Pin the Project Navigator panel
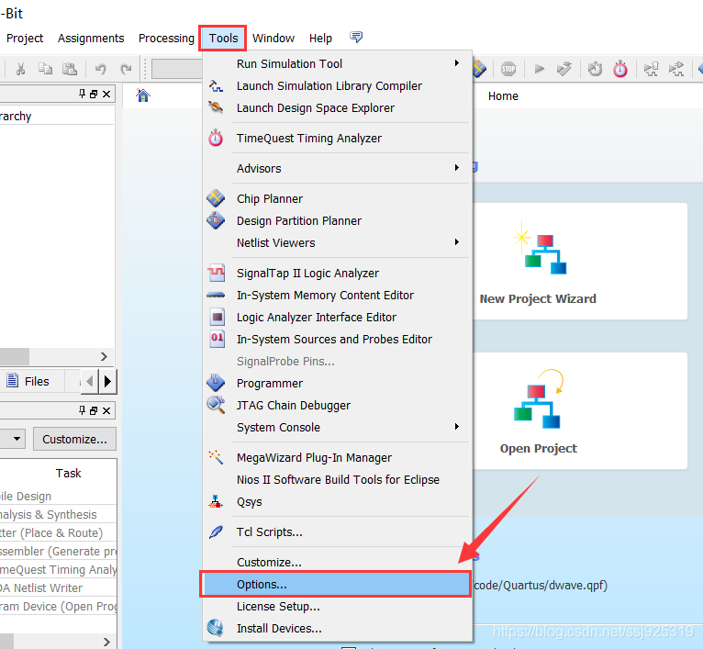 82,94
